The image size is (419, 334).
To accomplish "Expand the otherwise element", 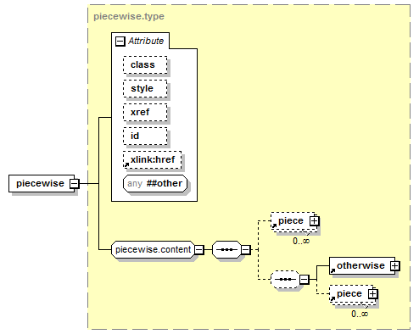I will [395, 266].
